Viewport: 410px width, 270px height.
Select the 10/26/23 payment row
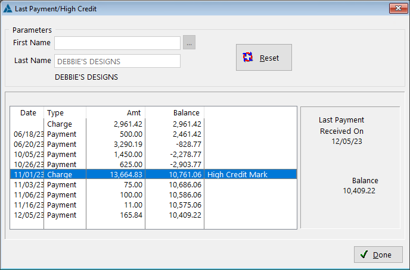[x=153, y=165]
